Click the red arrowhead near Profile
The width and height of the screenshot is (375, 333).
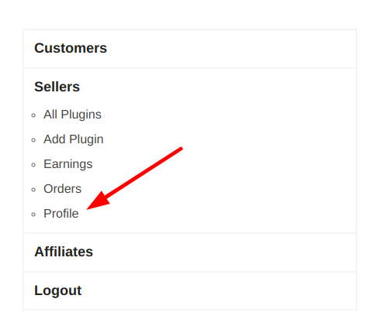click(99, 202)
